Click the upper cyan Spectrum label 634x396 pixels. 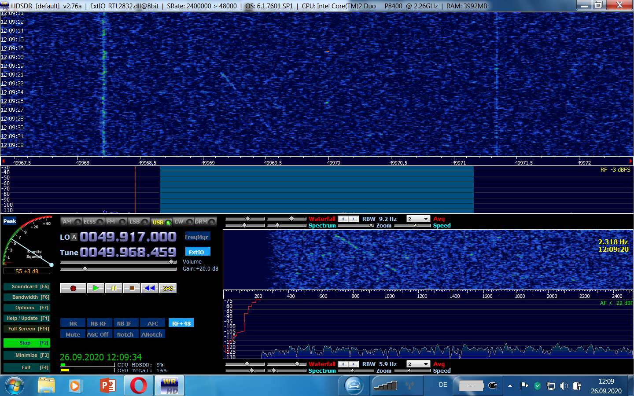coord(322,226)
